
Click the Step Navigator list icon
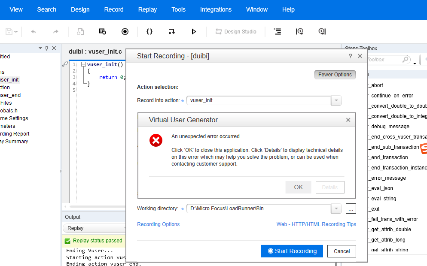[277, 32]
